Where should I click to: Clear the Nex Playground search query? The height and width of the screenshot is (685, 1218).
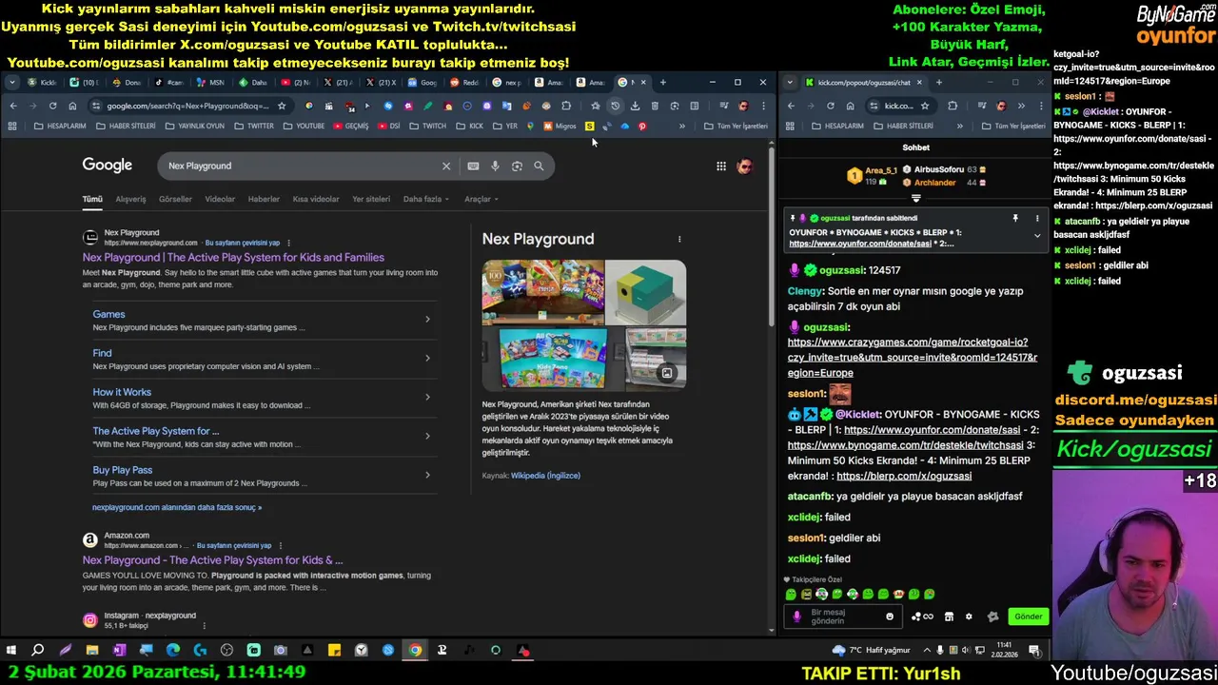(x=446, y=166)
